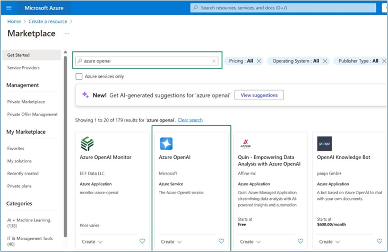This screenshot has width=388, height=252.
Task: Click the View suggestions button
Action: click(x=259, y=95)
